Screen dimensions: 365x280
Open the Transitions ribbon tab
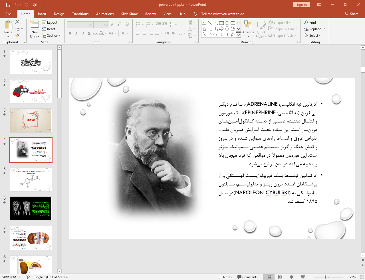point(80,14)
